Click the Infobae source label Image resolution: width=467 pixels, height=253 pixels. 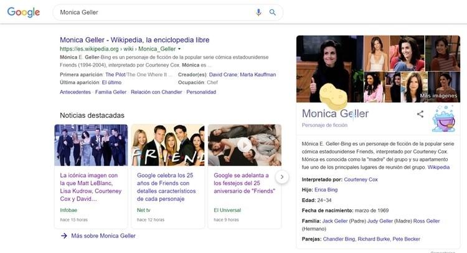coord(68,210)
